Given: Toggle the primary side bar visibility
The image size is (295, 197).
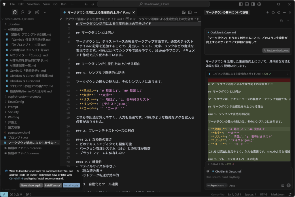Looking at the screenshot, I should click(241, 4).
